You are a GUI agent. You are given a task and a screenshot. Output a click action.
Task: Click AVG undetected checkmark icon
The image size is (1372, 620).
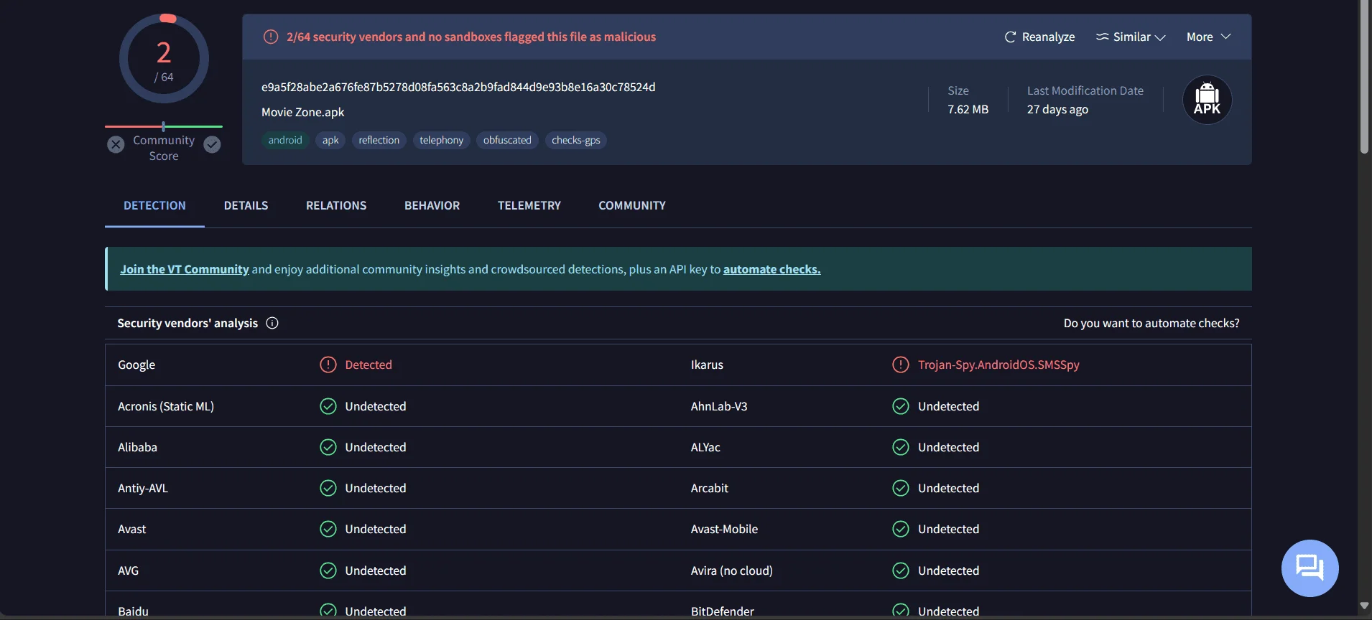[328, 570]
